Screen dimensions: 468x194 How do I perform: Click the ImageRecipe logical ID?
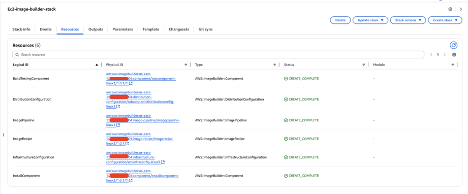click(22, 139)
